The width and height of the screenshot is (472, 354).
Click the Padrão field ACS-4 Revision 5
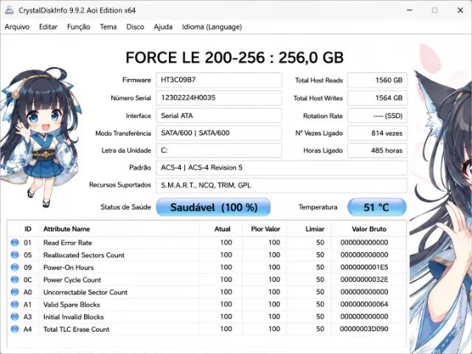pos(282,167)
